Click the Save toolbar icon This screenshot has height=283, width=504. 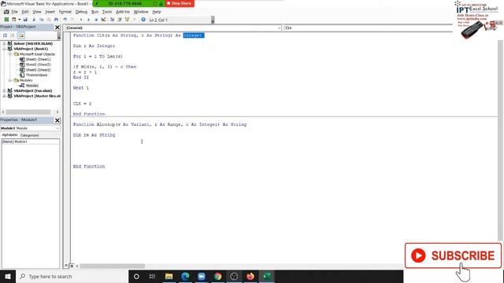25,20
